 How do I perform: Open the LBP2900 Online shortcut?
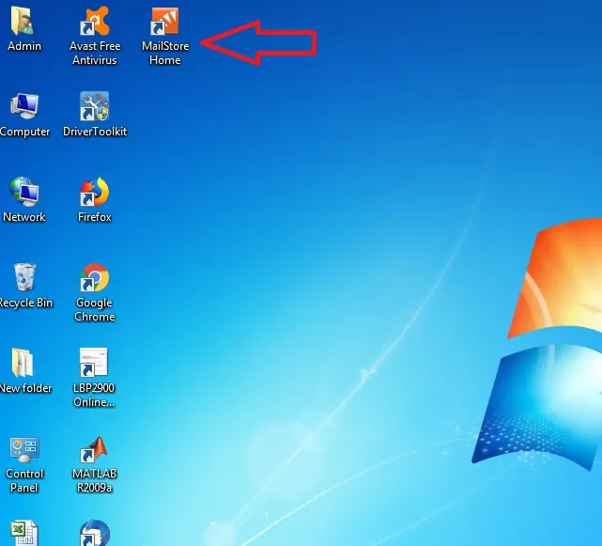[94, 363]
